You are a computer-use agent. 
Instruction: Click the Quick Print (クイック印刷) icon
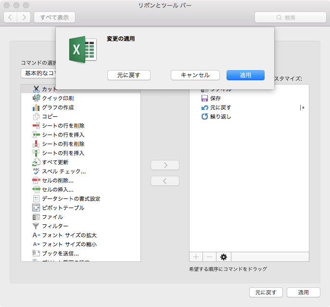click(x=36, y=98)
